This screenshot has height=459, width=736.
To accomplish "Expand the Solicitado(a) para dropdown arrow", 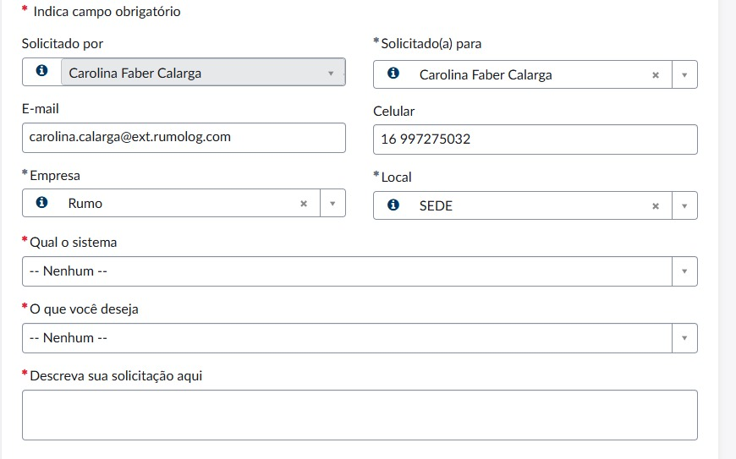I will coord(684,74).
